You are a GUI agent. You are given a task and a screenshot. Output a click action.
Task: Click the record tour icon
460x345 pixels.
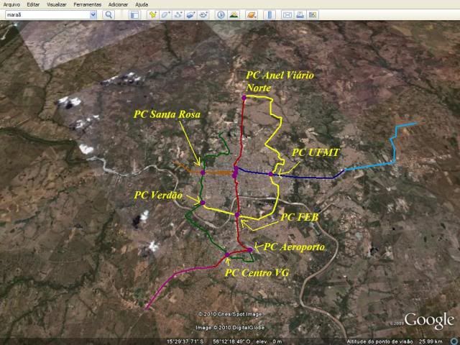204,14
